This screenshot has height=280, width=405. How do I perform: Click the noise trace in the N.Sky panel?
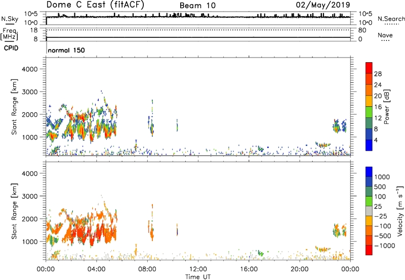click(x=198, y=17)
